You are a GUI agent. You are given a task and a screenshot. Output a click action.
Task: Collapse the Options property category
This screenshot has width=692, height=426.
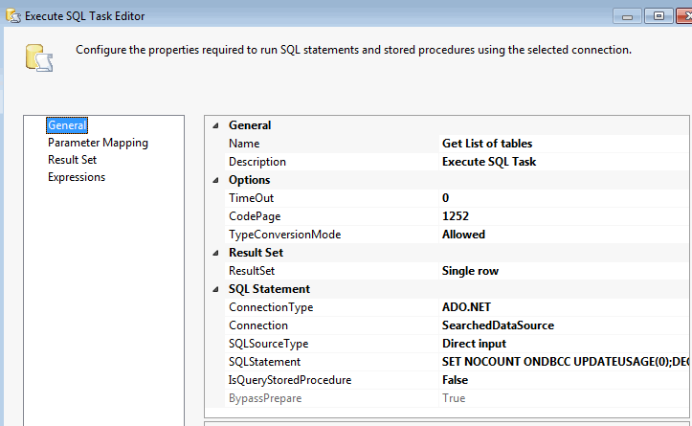coord(215,180)
